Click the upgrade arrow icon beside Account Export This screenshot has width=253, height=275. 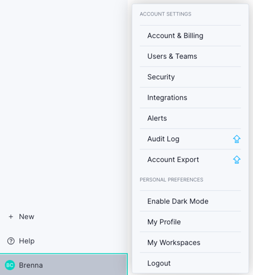click(236, 160)
